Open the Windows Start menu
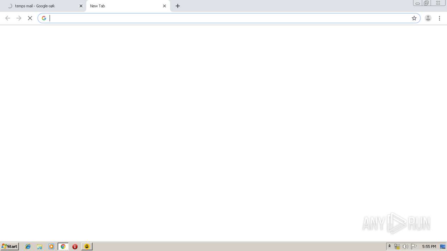Image resolution: width=447 pixels, height=251 pixels. (x=10, y=246)
